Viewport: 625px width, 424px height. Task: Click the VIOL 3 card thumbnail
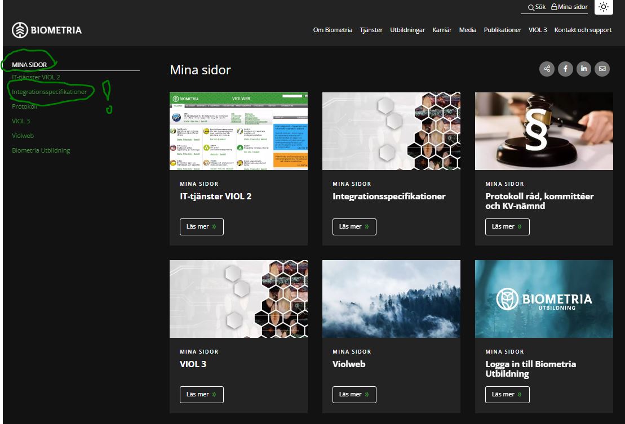coord(239,299)
